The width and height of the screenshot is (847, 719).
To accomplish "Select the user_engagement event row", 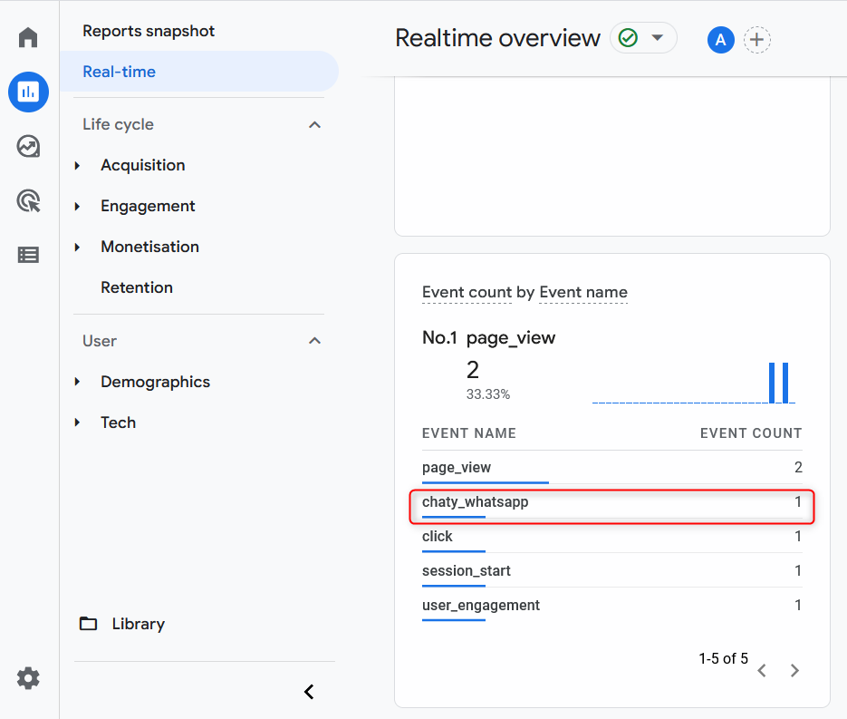I will click(x=612, y=606).
